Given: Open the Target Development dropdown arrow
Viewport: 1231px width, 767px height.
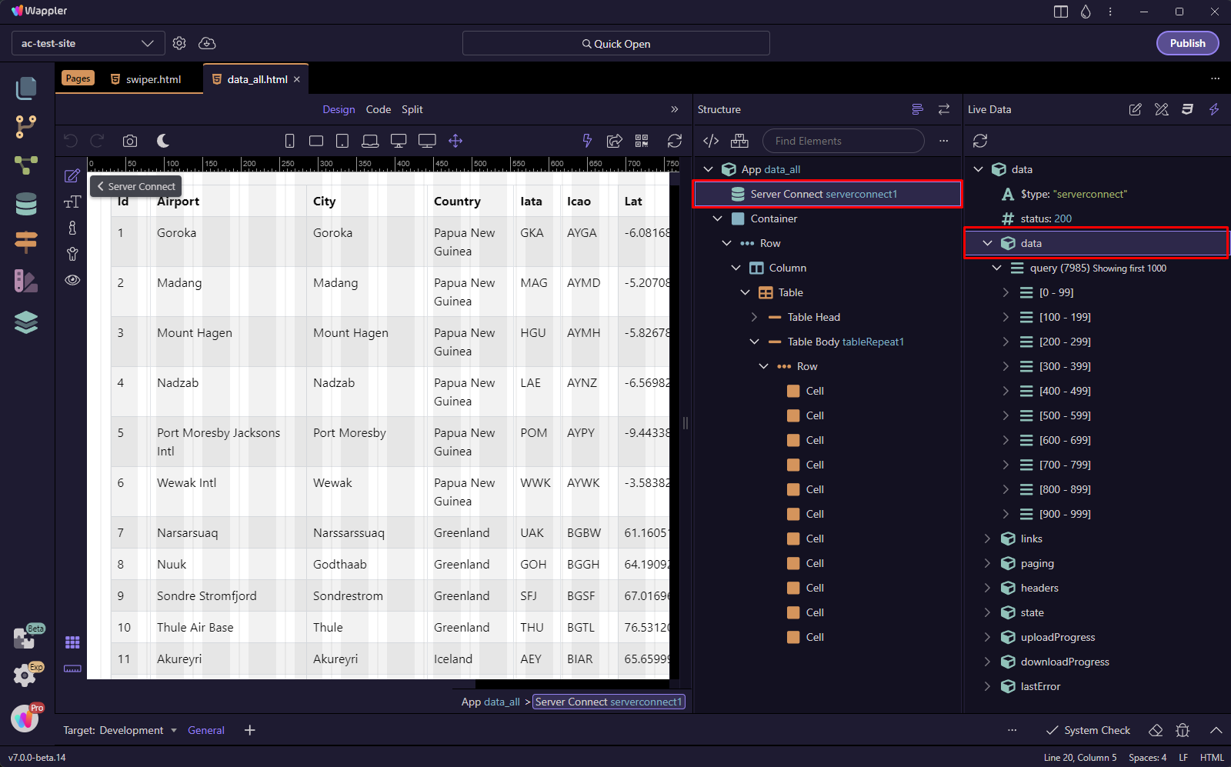Looking at the screenshot, I should [x=174, y=730].
